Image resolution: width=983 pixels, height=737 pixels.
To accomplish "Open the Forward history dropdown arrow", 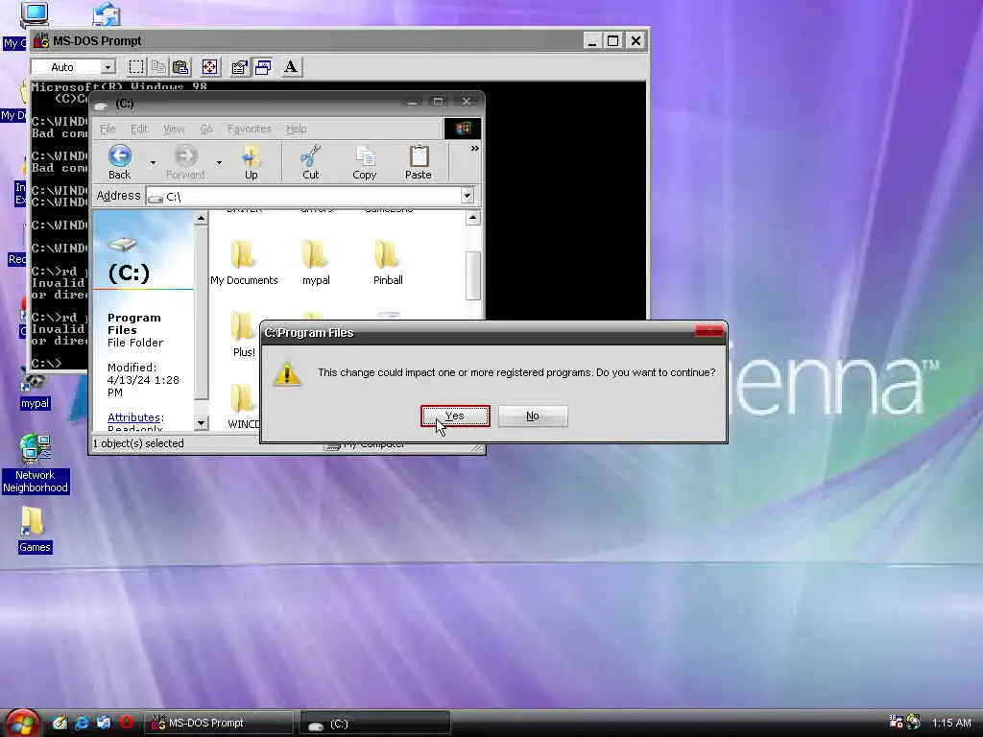I will pos(219,163).
